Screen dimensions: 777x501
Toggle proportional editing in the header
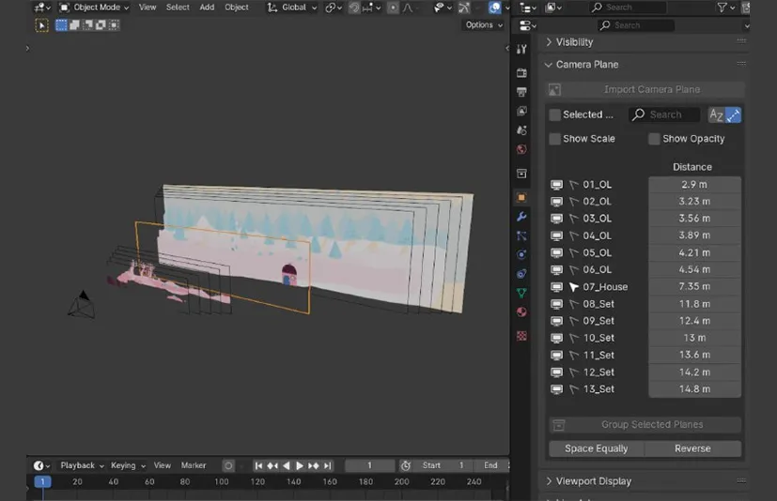point(393,8)
